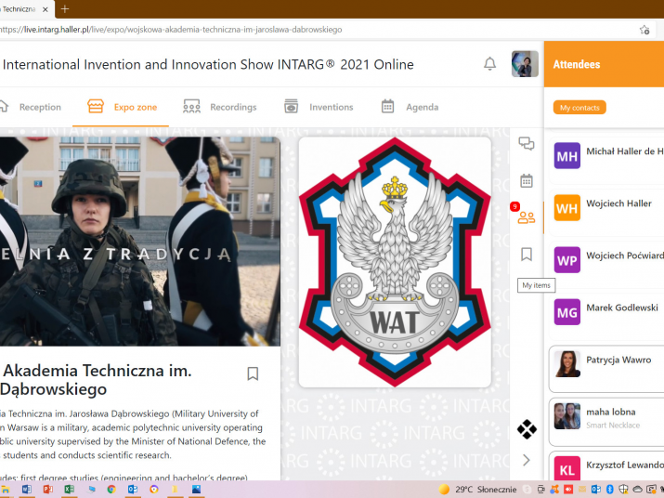This screenshot has height=498, width=664.
Task: Click the user profile avatar
Action: [525, 64]
